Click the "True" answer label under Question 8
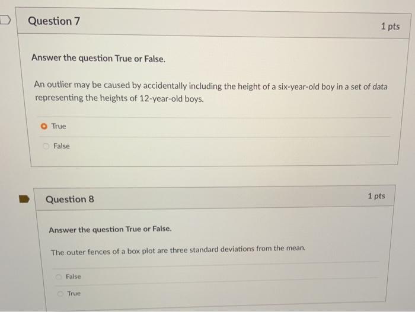 coord(74,294)
